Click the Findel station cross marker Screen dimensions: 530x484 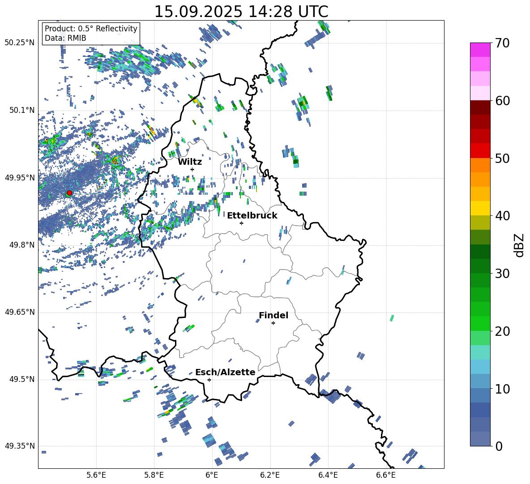pos(273,323)
